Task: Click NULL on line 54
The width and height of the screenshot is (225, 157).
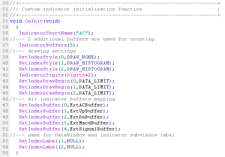Action: pos(73,147)
